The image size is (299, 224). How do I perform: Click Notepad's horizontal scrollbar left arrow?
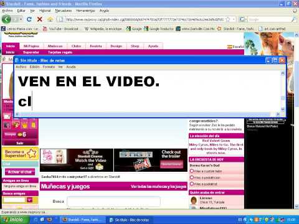coord(17,114)
